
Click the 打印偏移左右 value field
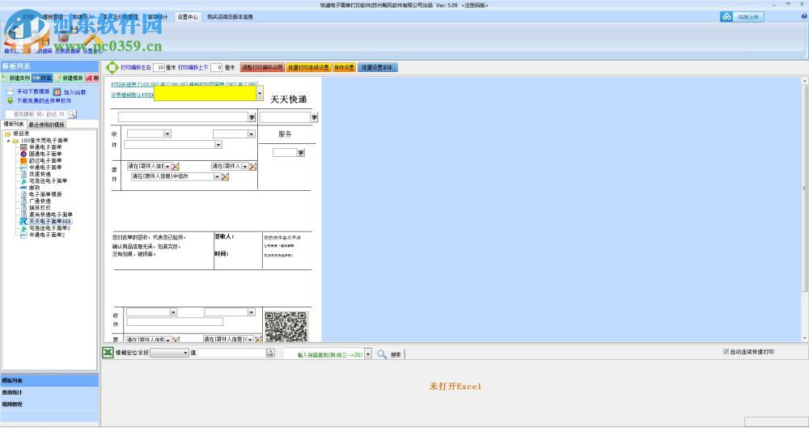159,68
